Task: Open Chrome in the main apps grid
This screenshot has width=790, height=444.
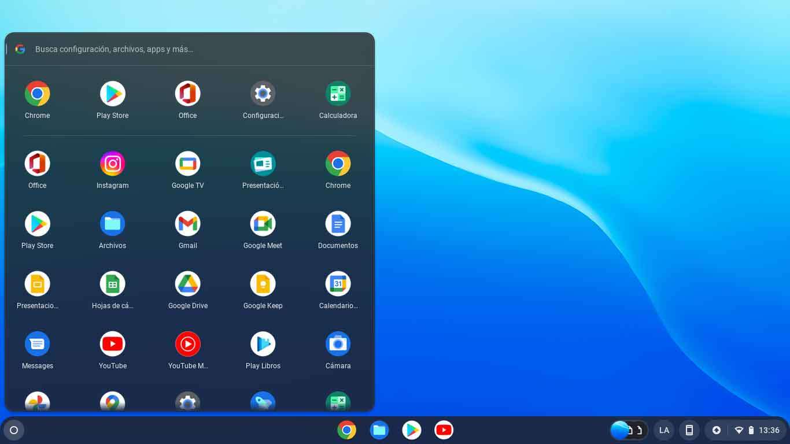Action: [338, 164]
